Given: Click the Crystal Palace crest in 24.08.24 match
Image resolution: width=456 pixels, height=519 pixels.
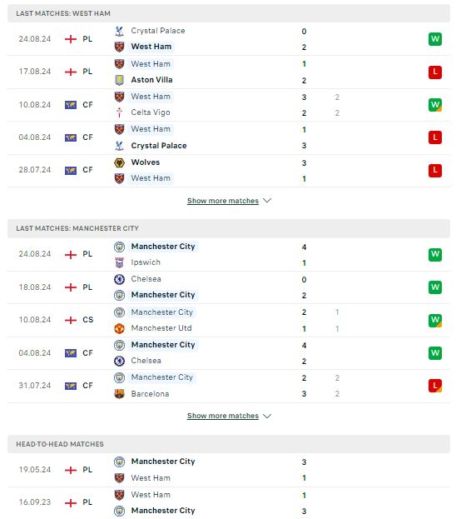Looking at the screenshot, I should tap(119, 31).
